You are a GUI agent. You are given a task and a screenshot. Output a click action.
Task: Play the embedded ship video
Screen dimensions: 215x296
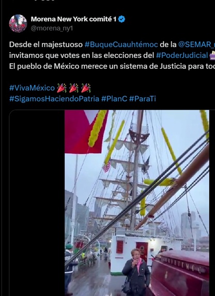[137, 203]
